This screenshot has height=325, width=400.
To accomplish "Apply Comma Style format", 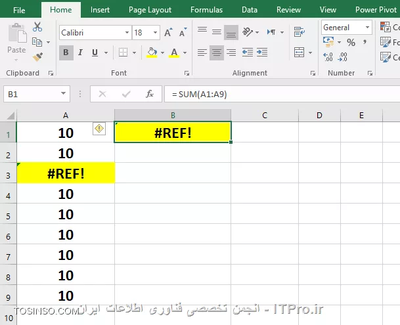I will pos(365,42).
